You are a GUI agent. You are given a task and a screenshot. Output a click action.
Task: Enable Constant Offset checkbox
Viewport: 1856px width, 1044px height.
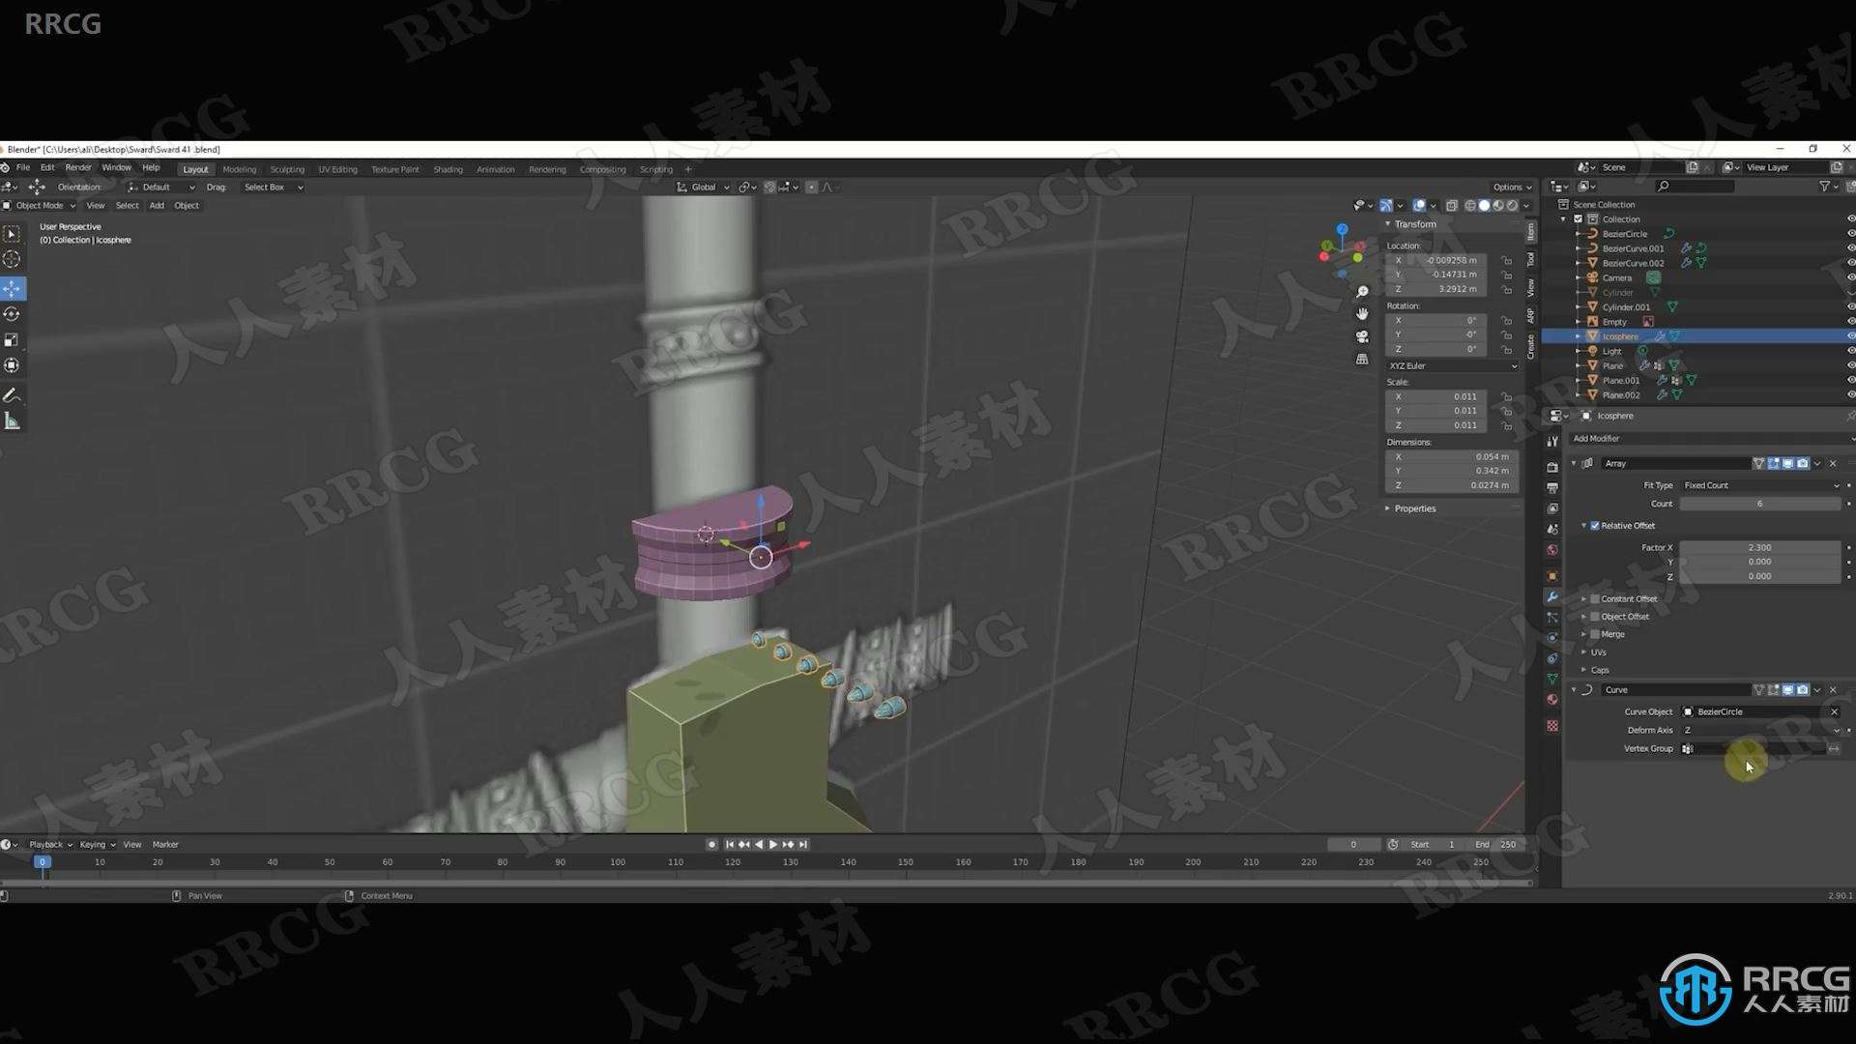(x=1595, y=599)
